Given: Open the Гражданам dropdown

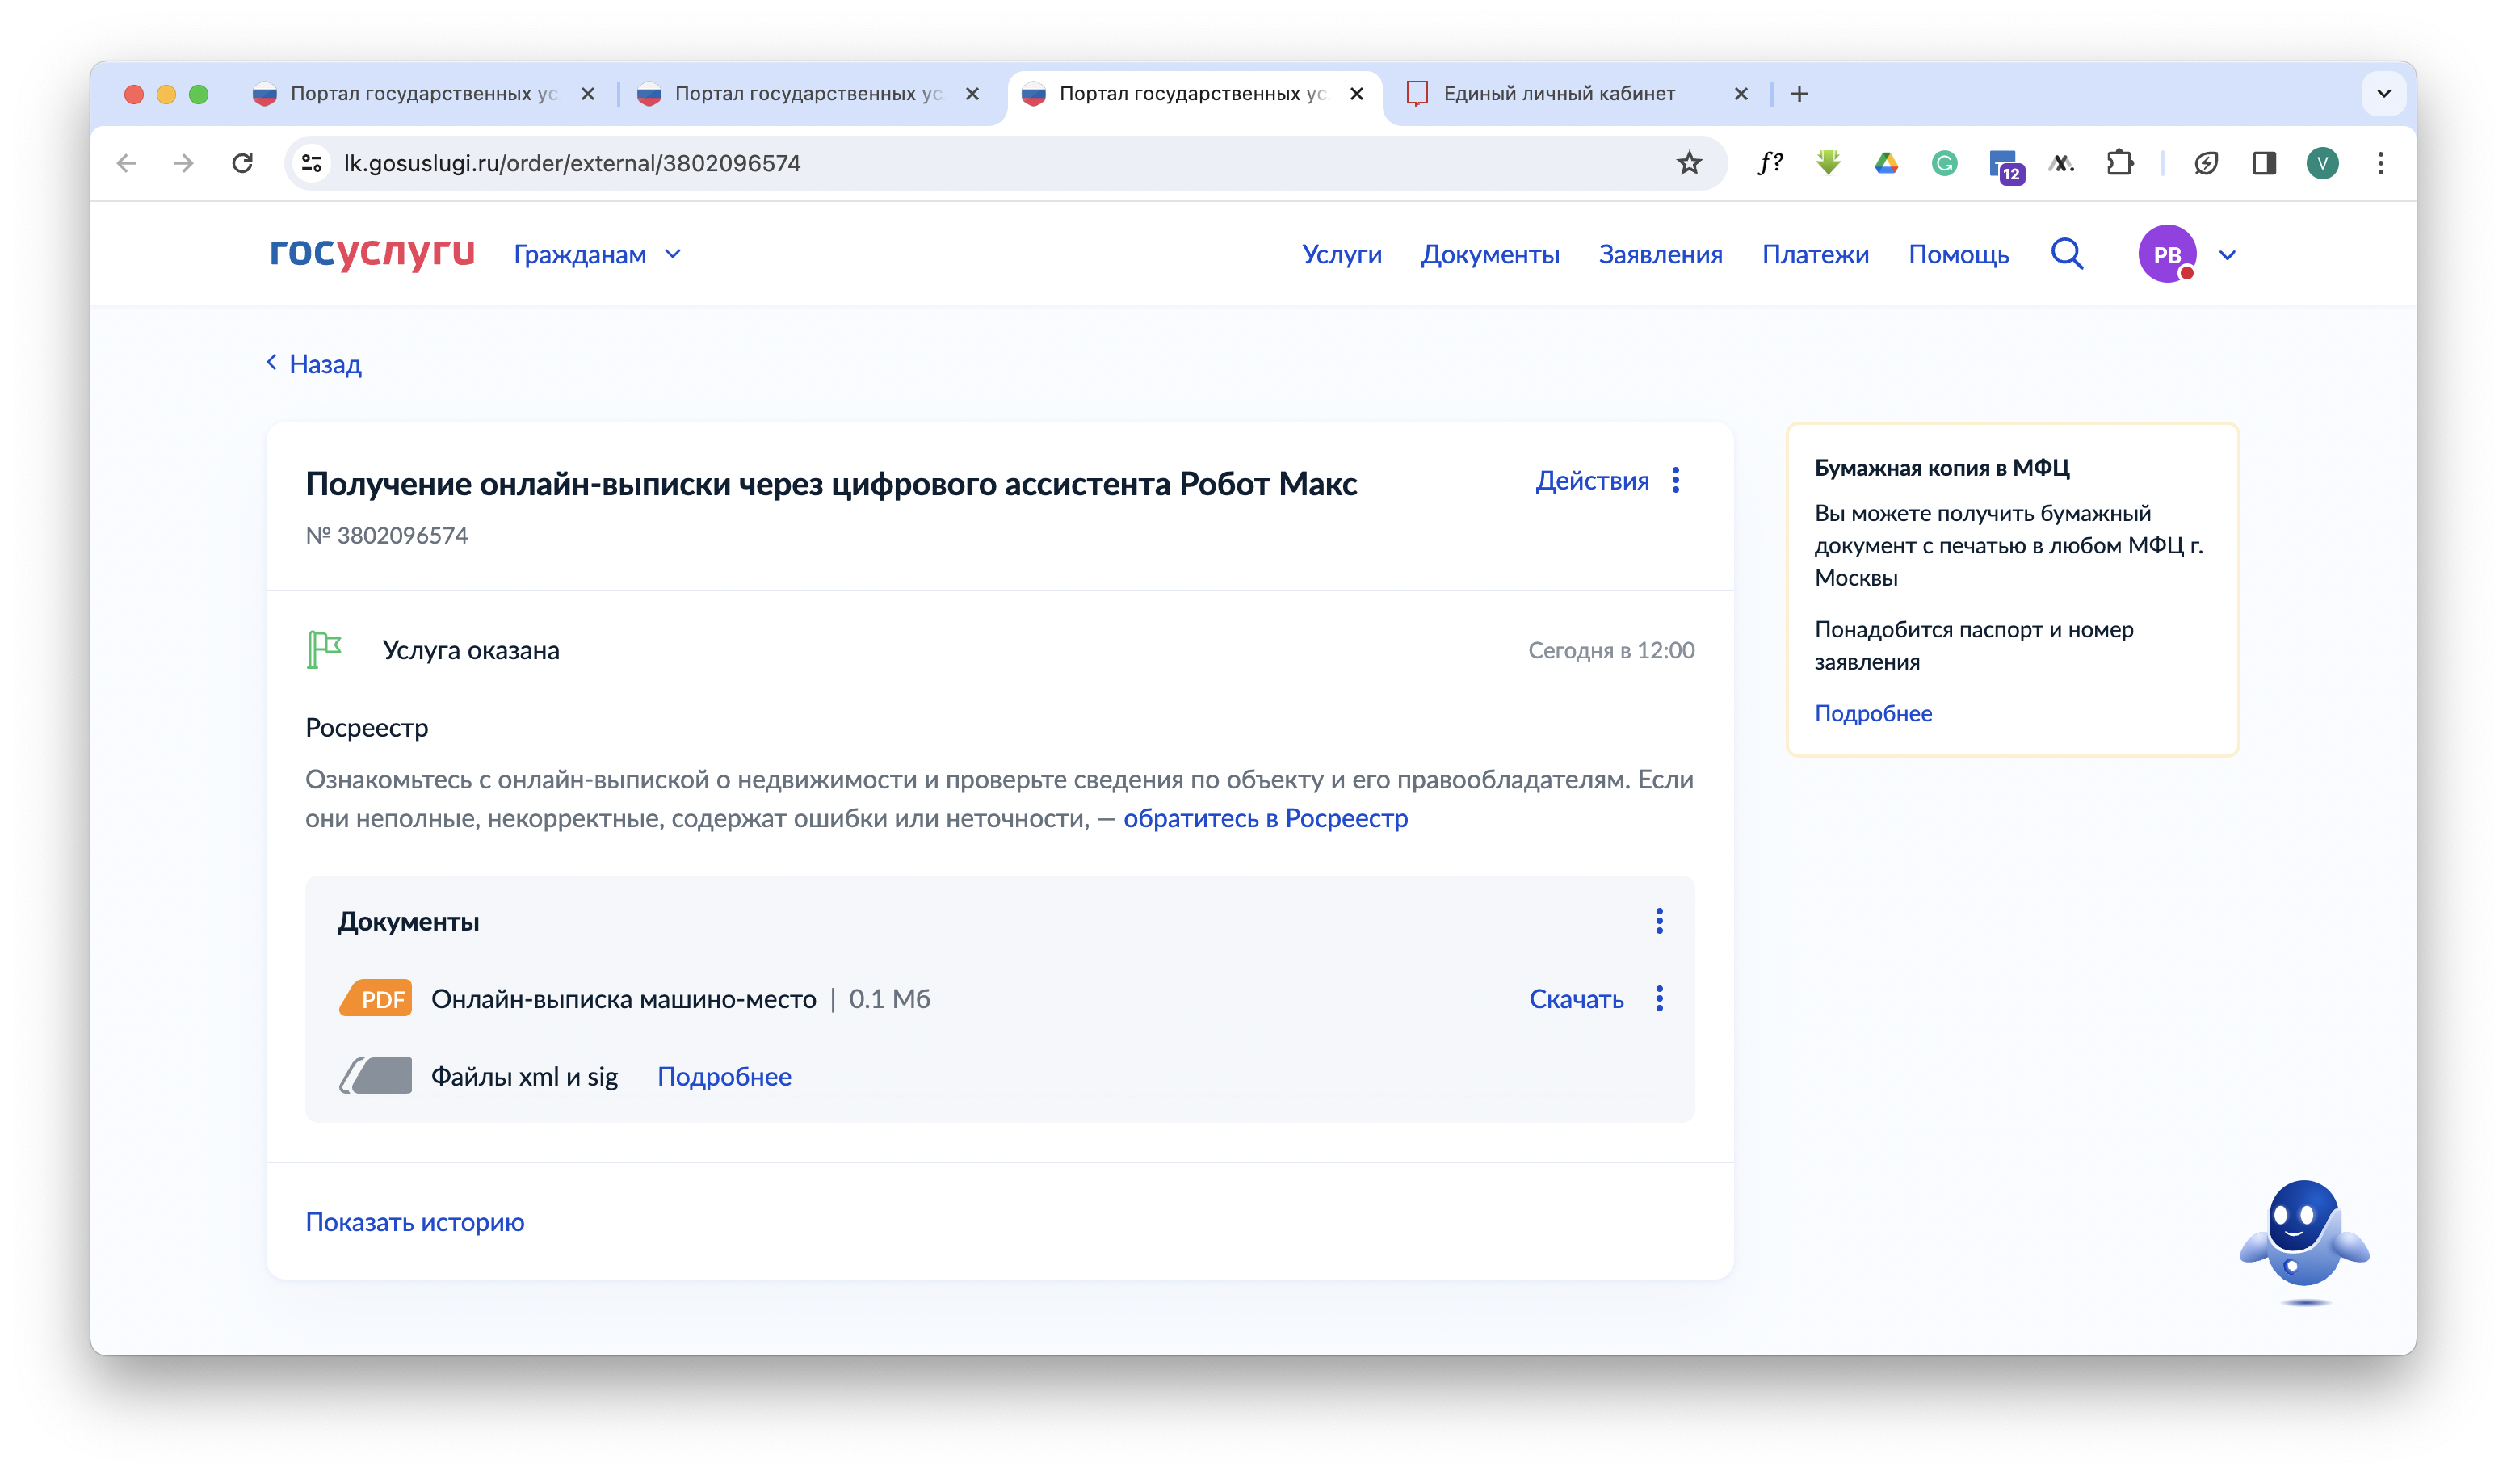Looking at the screenshot, I should point(597,254).
